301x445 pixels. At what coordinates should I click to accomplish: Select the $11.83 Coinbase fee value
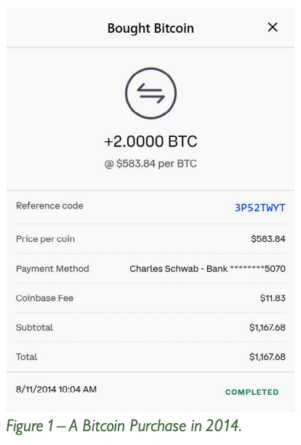(273, 298)
